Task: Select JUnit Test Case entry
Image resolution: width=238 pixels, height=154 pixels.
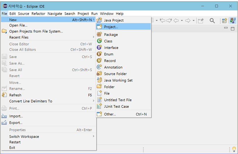Action: pos(124,106)
